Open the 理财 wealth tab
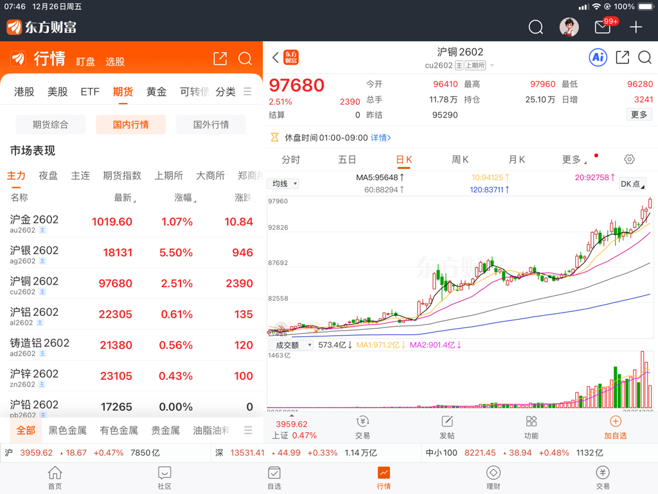This screenshot has width=658, height=494. click(493, 478)
